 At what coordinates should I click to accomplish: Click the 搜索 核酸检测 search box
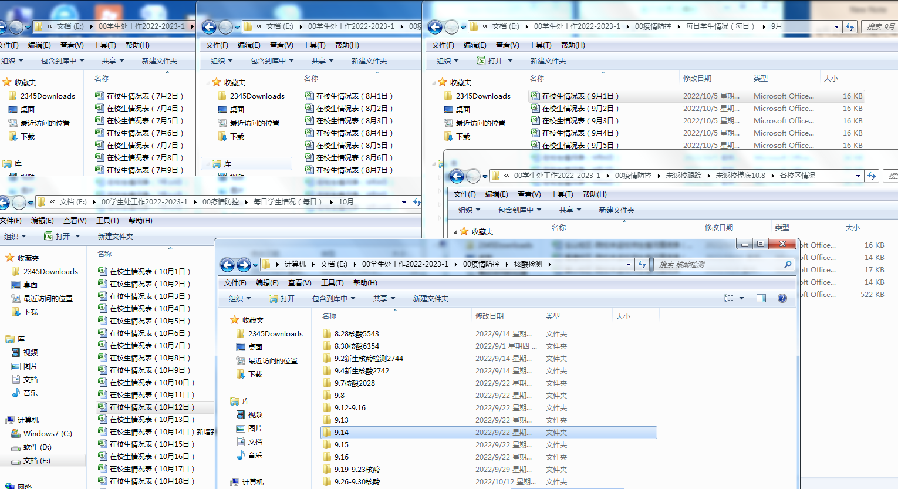click(719, 265)
